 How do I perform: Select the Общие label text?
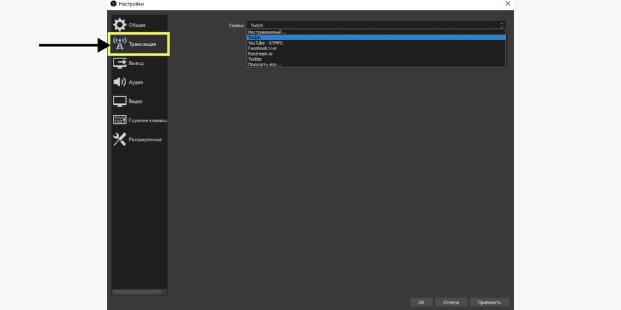pyautogui.click(x=137, y=25)
